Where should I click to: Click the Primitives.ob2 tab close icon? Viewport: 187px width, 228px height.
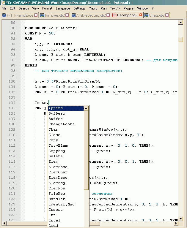click(x=67, y=15)
